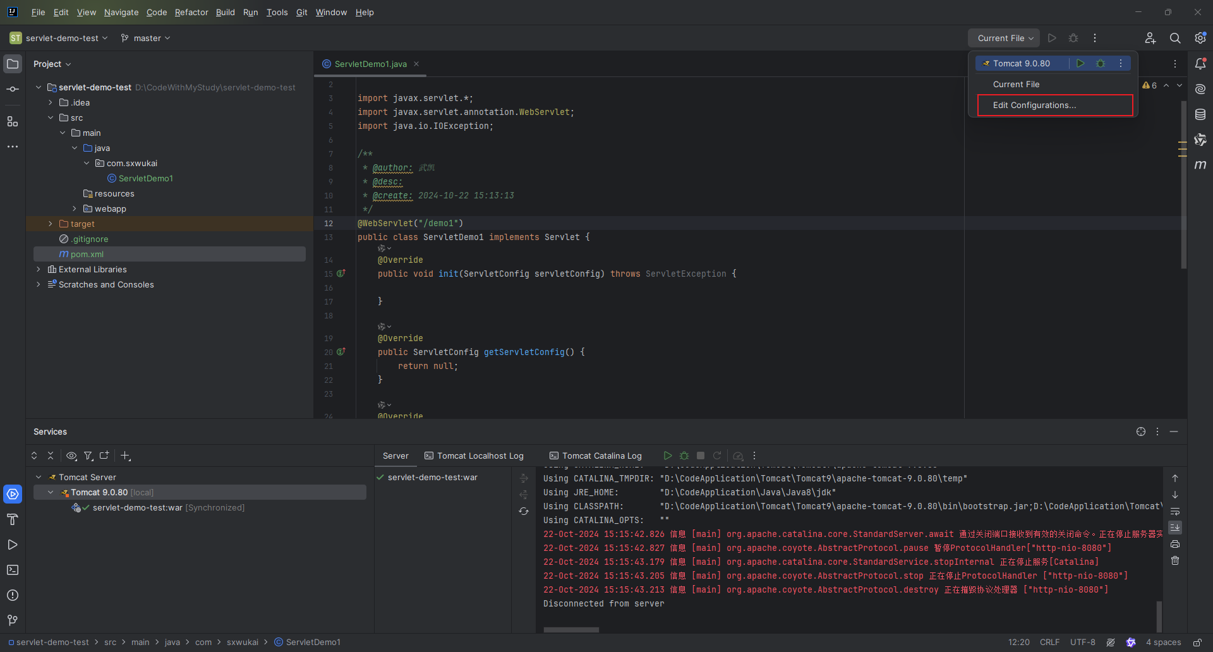Toggle scroll to end in the console
The image size is (1213, 652).
1175,528
